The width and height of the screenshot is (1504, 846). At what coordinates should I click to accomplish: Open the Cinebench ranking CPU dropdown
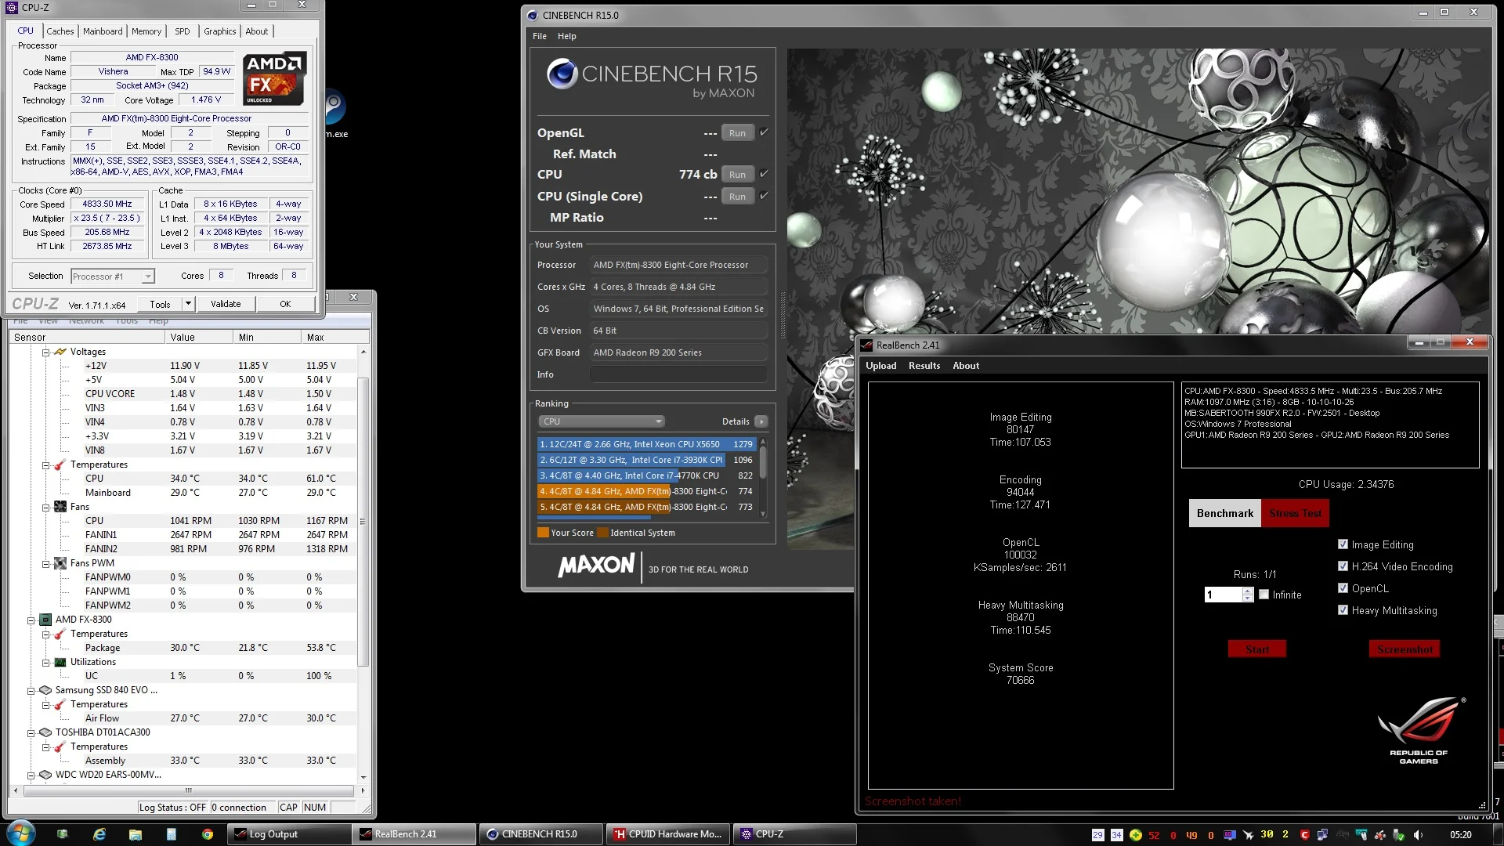pos(602,421)
